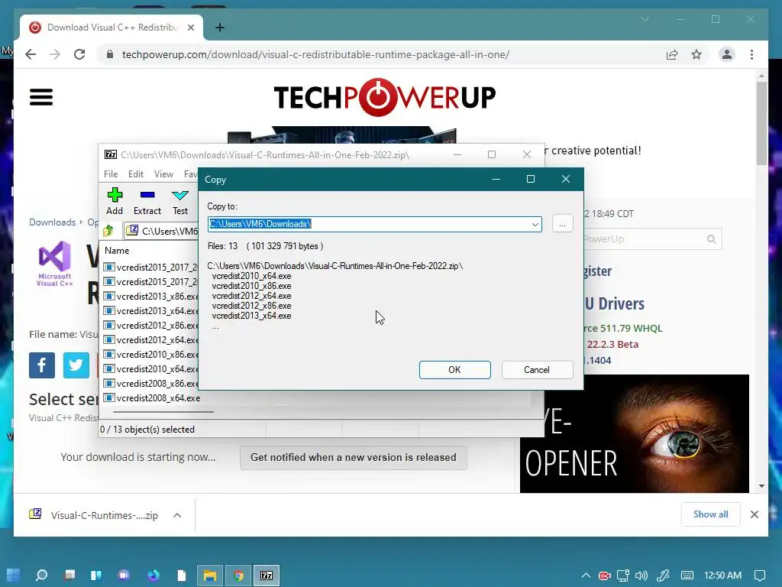Screen dimensions: 782x587
Task: Click the Downloads breadcrumb link
Action: click(x=53, y=222)
